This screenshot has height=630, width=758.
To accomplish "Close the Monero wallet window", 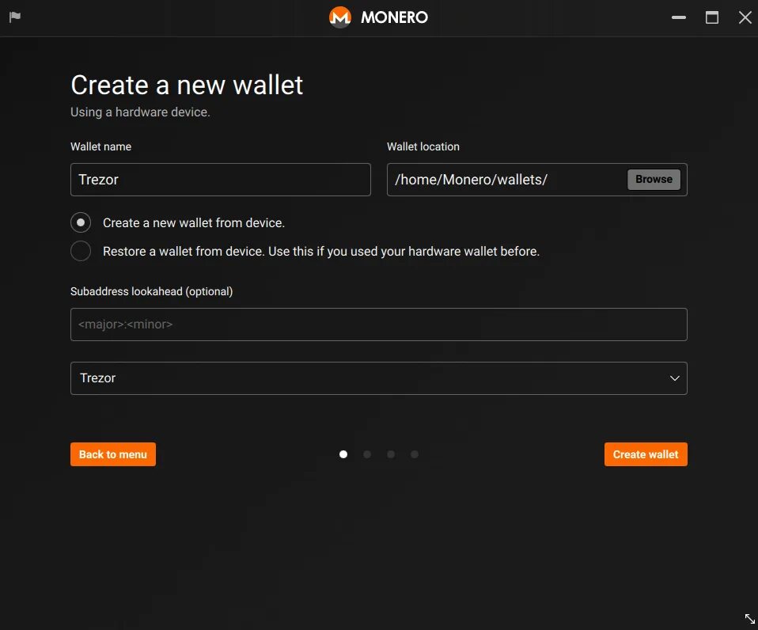I will tap(745, 17).
